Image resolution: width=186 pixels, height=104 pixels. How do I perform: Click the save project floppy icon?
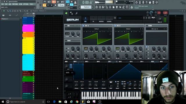150,2
